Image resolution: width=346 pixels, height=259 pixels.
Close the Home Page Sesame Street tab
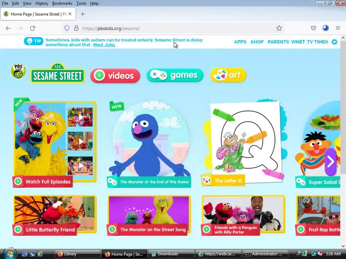[70, 14]
